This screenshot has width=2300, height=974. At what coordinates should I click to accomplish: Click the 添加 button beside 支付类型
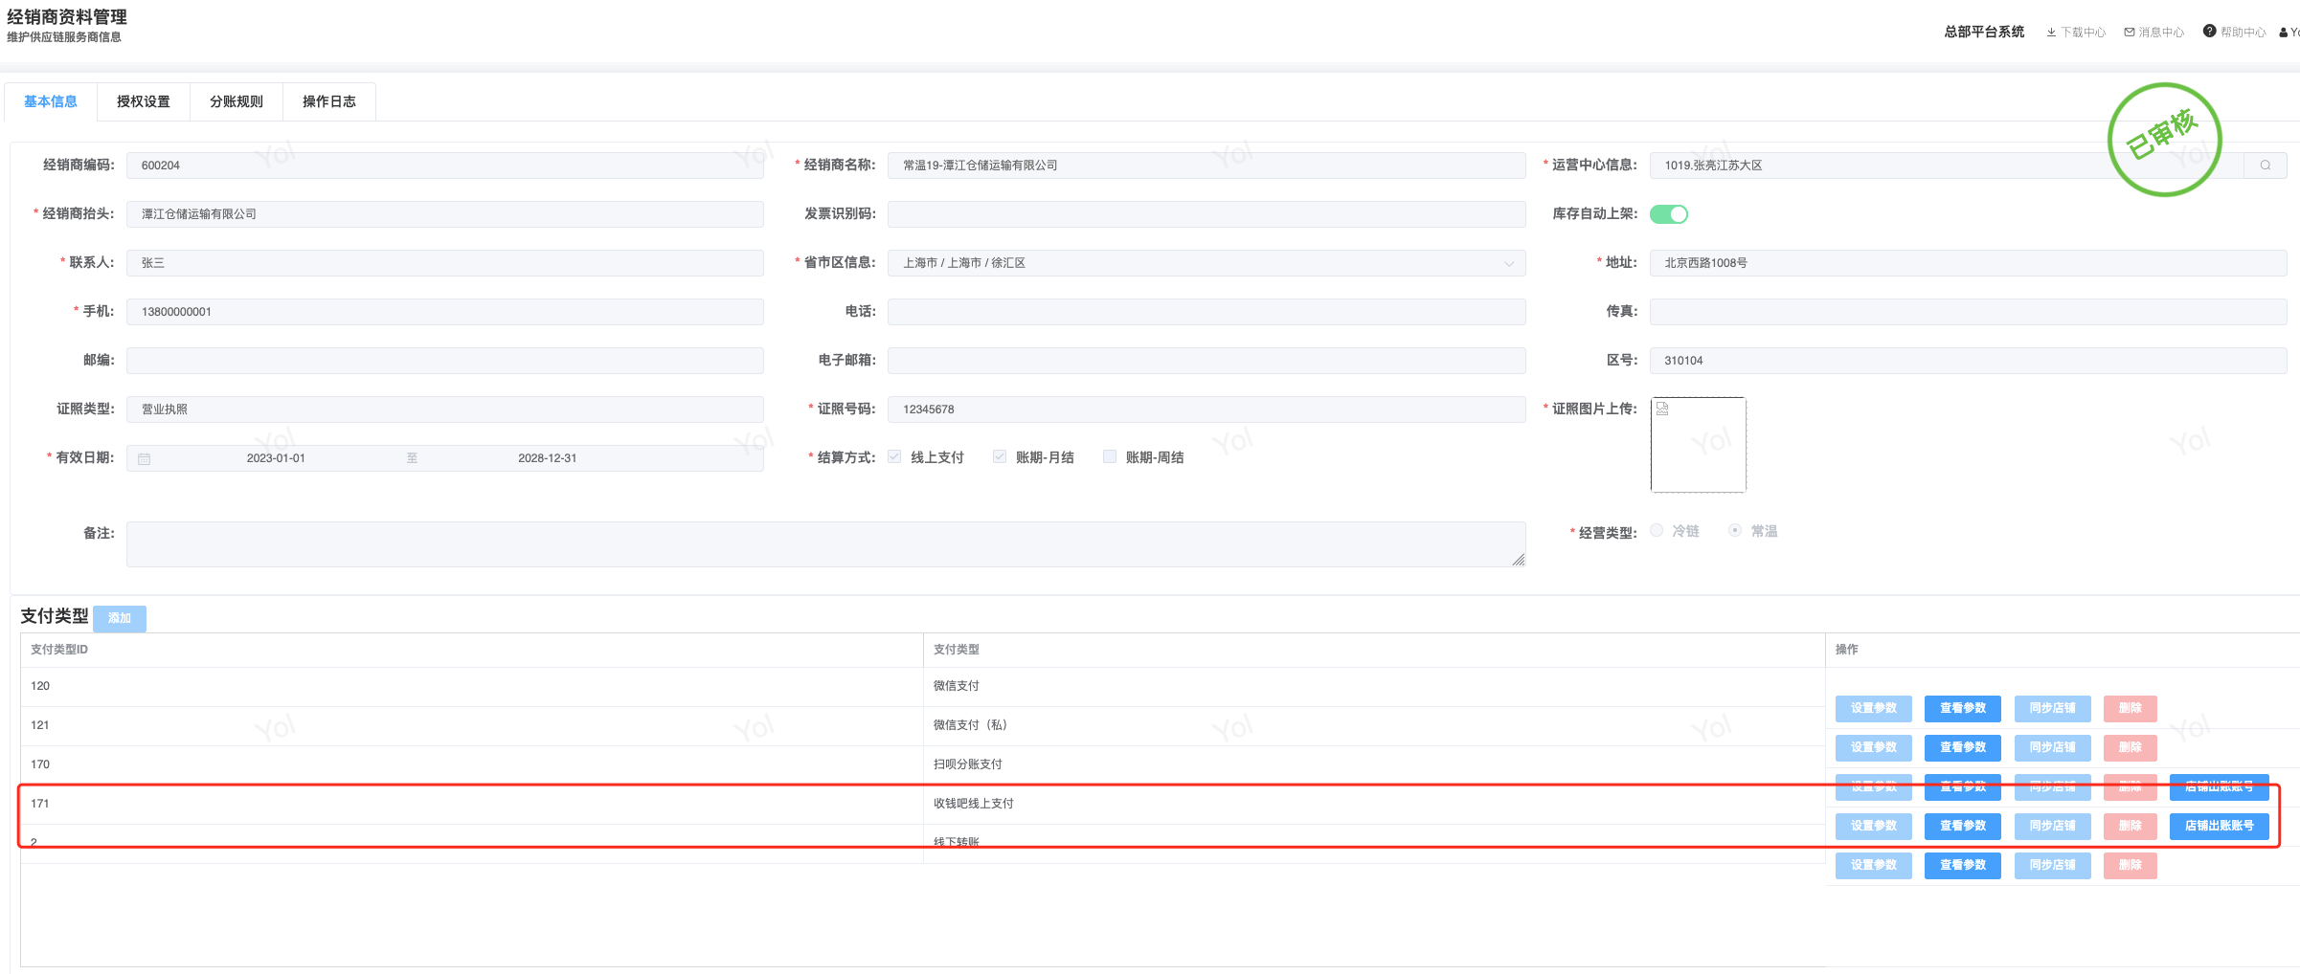[120, 618]
